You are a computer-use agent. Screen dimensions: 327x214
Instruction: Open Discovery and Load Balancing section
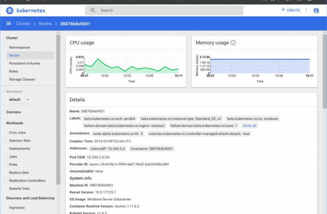pos(30,198)
